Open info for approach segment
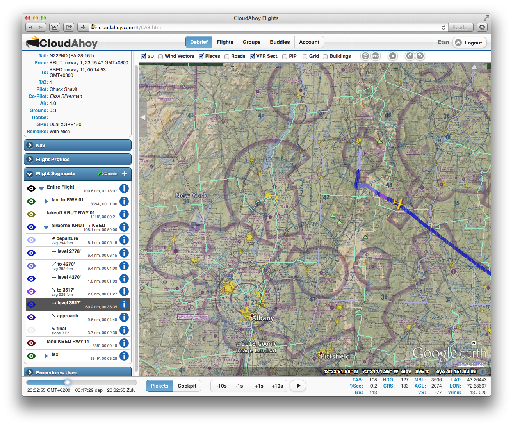The height and width of the screenshot is (427, 513). (124, 317)
